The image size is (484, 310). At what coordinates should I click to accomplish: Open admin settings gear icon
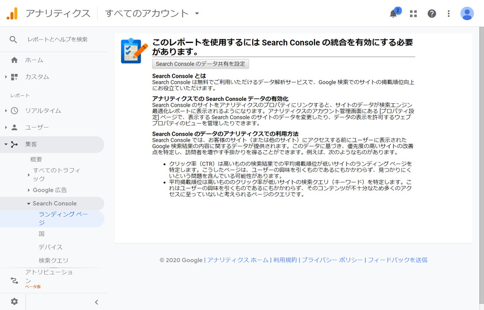tap(14, 301)
